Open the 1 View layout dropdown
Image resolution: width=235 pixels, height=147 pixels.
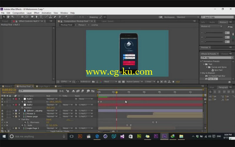pyautogui.click(x=150, y=82)
